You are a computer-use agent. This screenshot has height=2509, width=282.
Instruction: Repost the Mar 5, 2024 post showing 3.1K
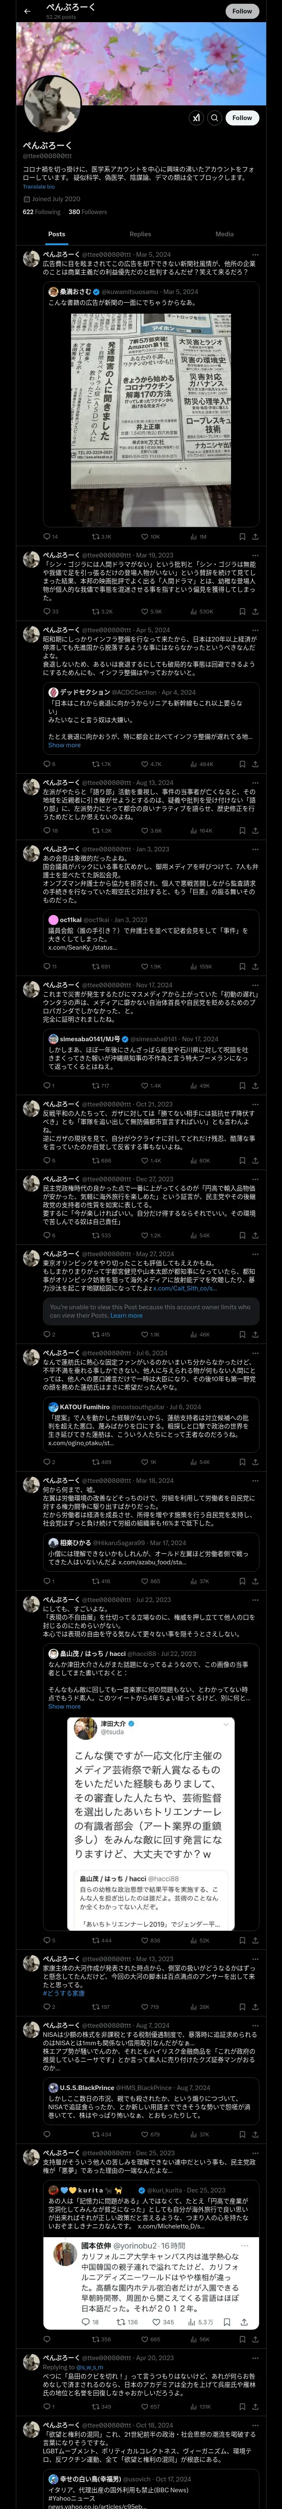101,537
